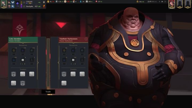
Task: Click water drop icon in top bar
Action: click(81, 2)
